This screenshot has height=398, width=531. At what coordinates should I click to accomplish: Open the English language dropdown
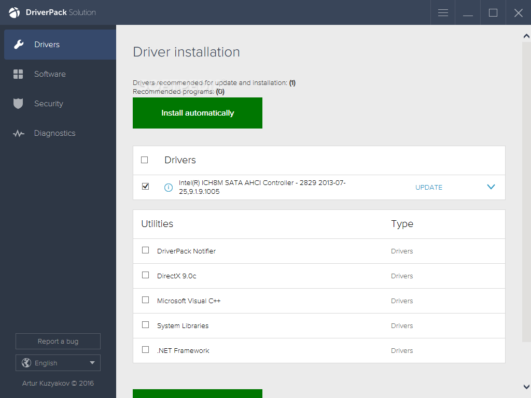coord(58,363)
